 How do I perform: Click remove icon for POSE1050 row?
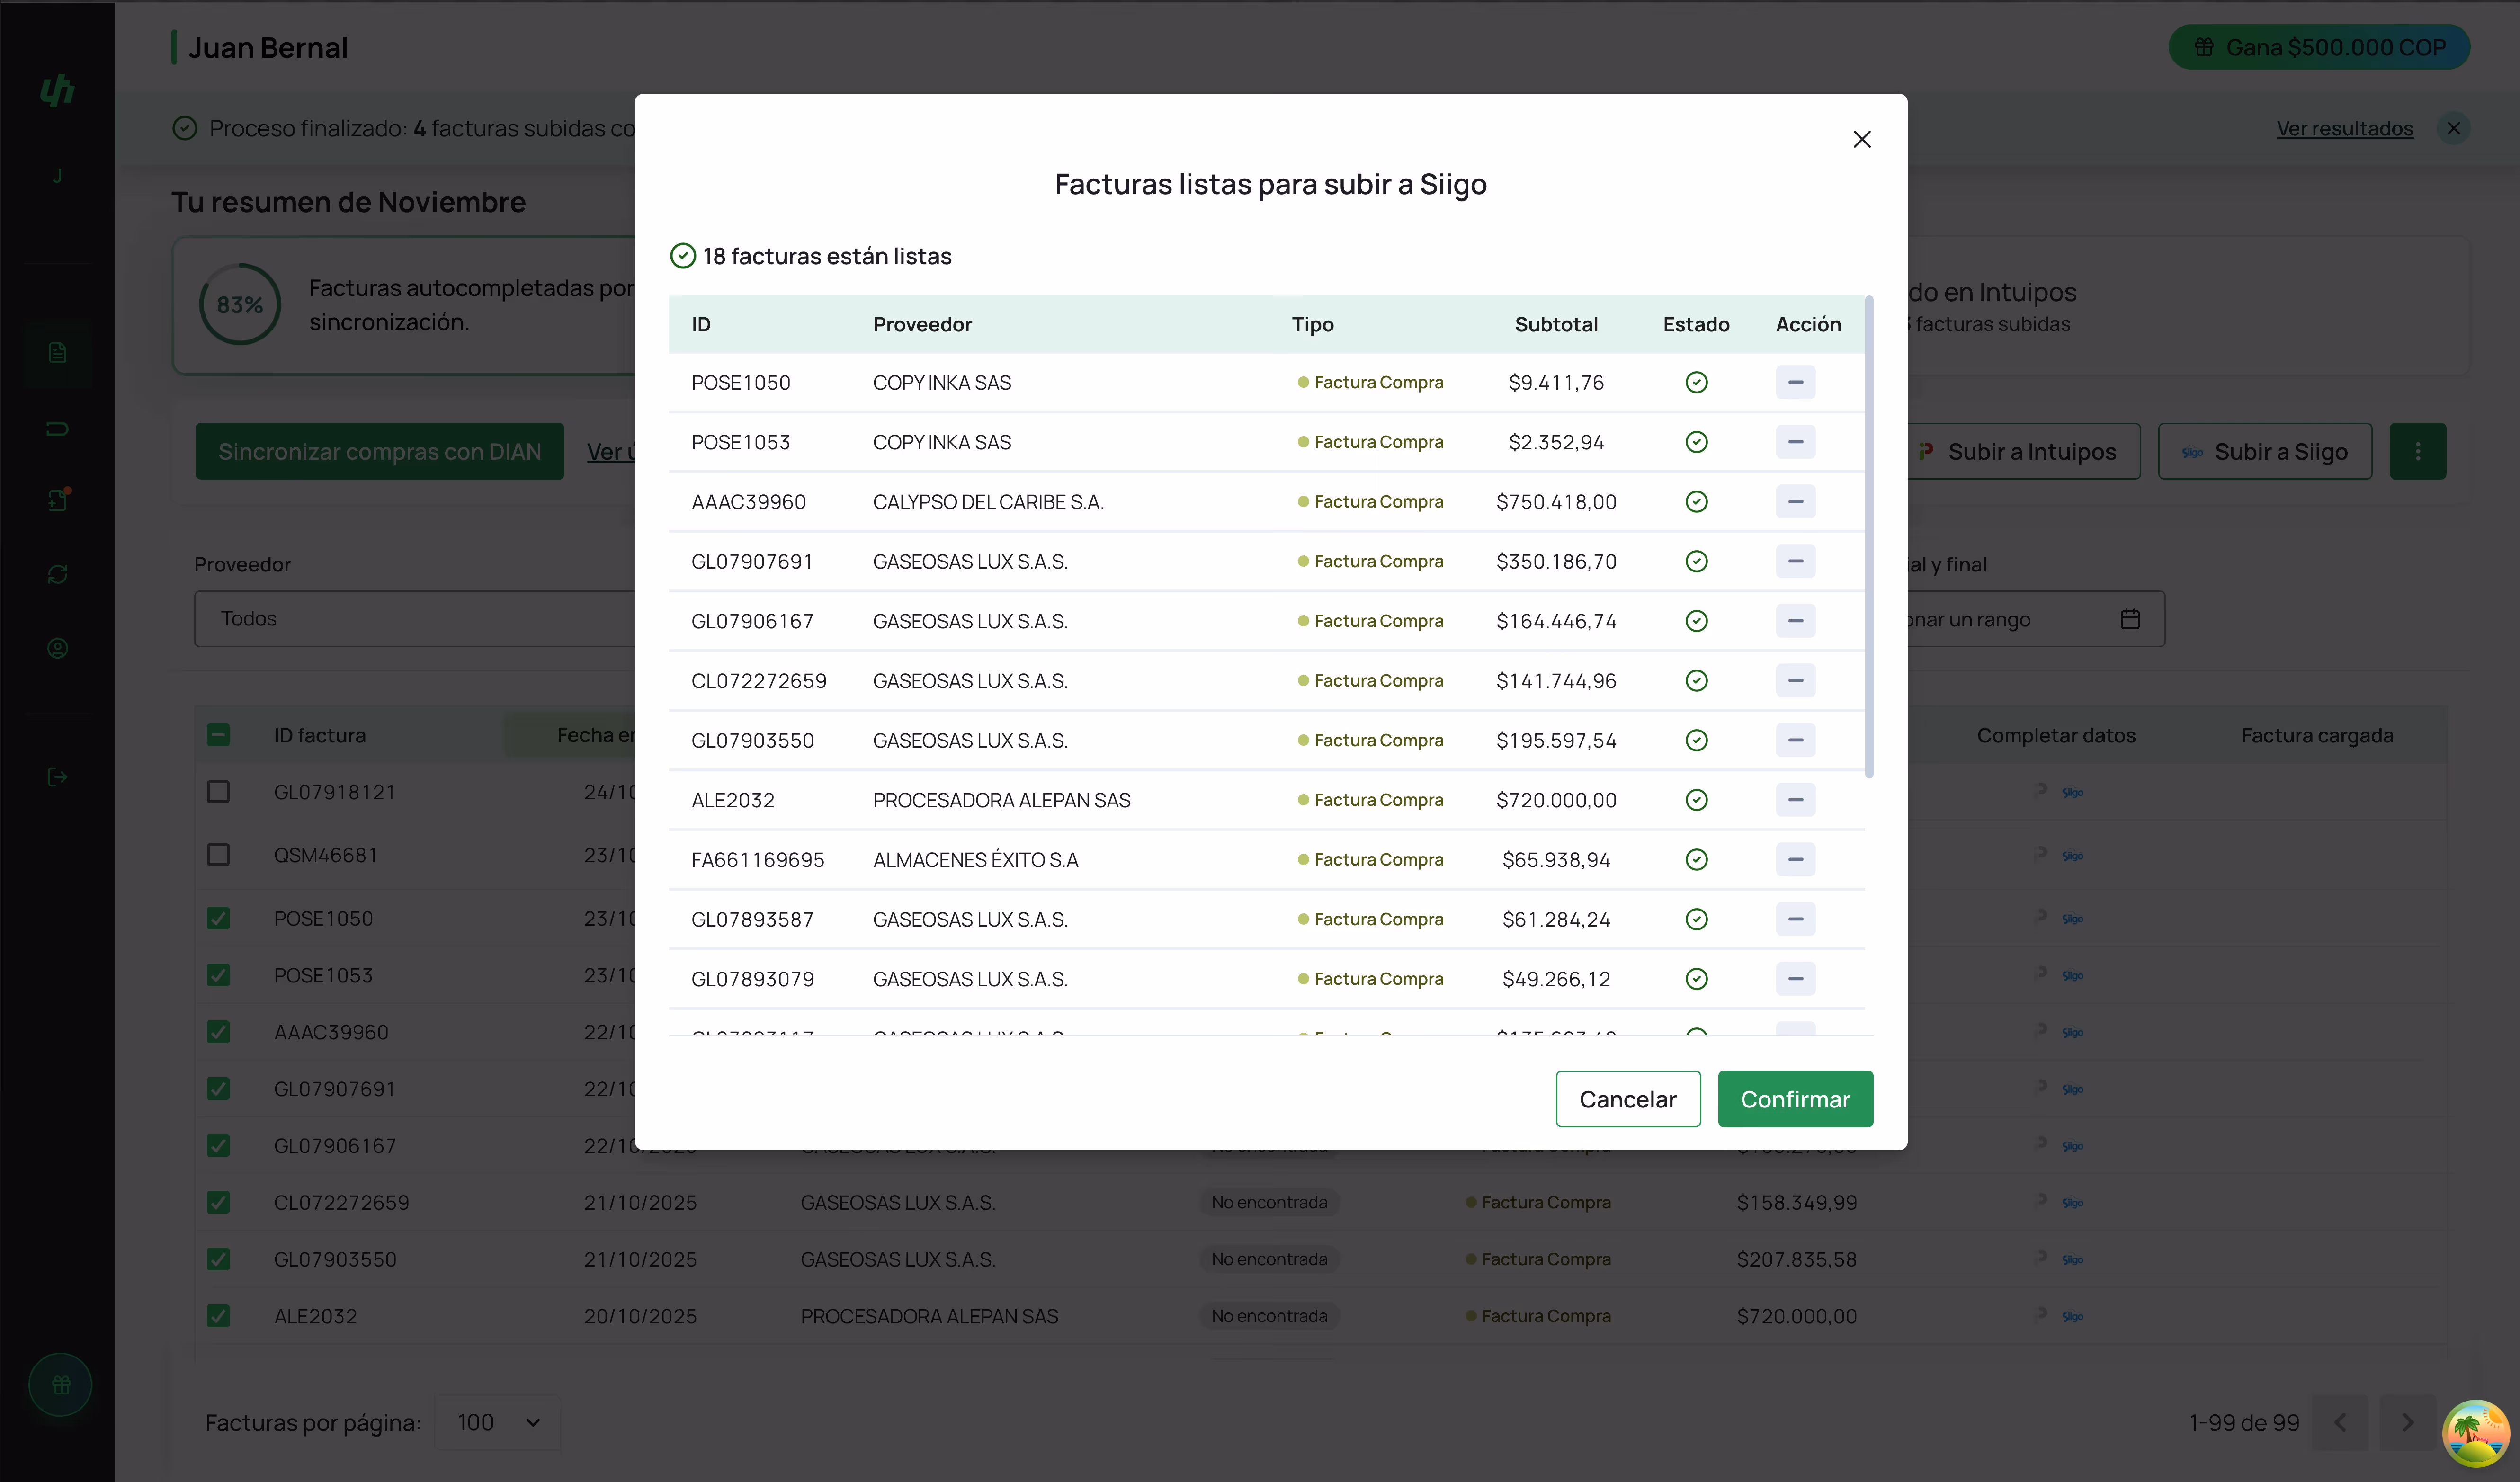click(x=1795, y=382)
